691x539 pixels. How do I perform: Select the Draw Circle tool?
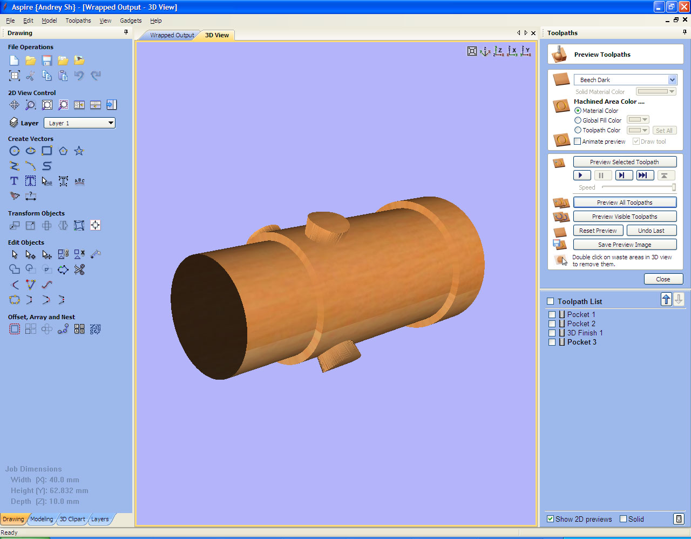click(x=15, y=151)
